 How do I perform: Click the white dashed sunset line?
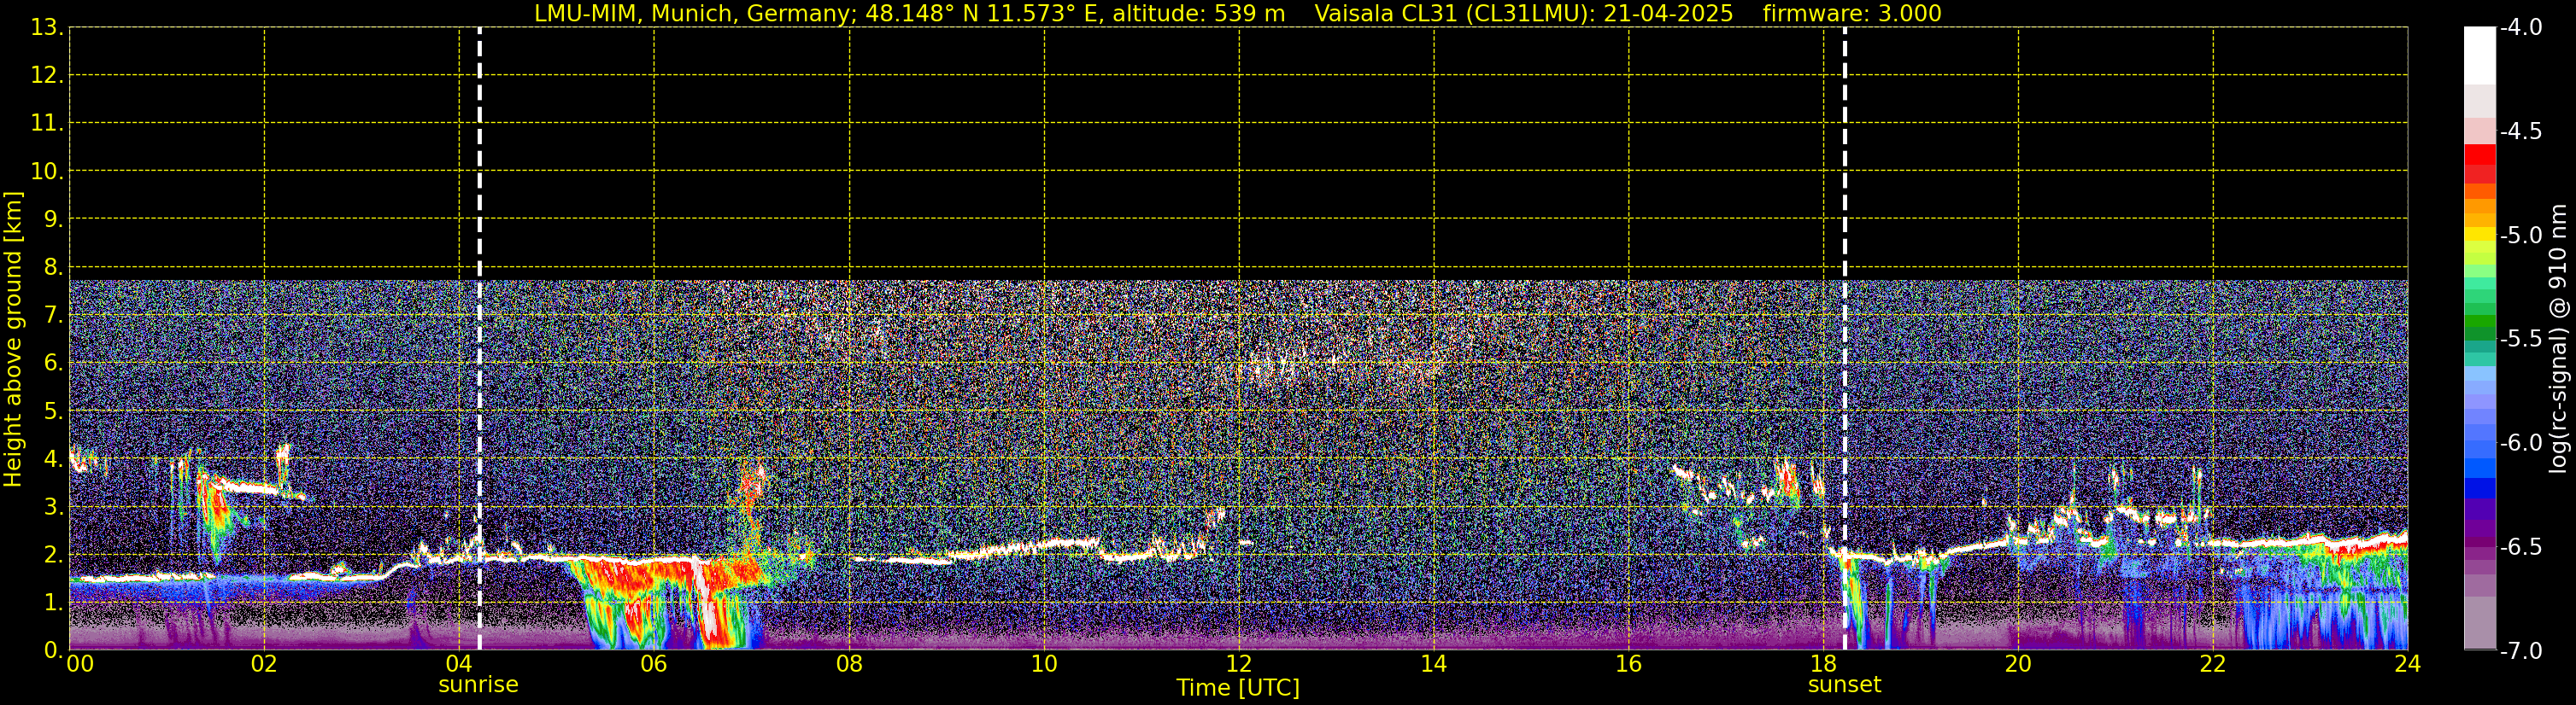1845,300
